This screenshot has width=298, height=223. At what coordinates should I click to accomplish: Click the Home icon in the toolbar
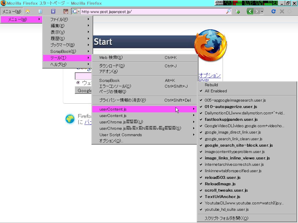point(28,11)
